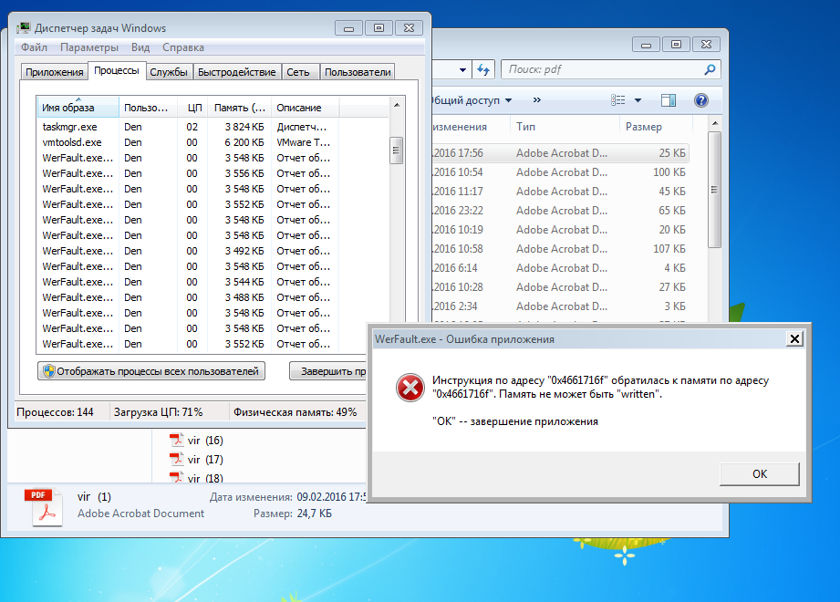Click the Explorer help question mark icon
This screenshot has width=840, height=602.
[x=700, y=100]
